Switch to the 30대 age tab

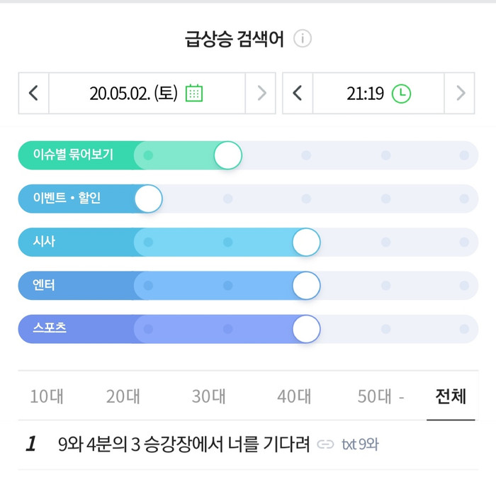click(x=209, y=396)
